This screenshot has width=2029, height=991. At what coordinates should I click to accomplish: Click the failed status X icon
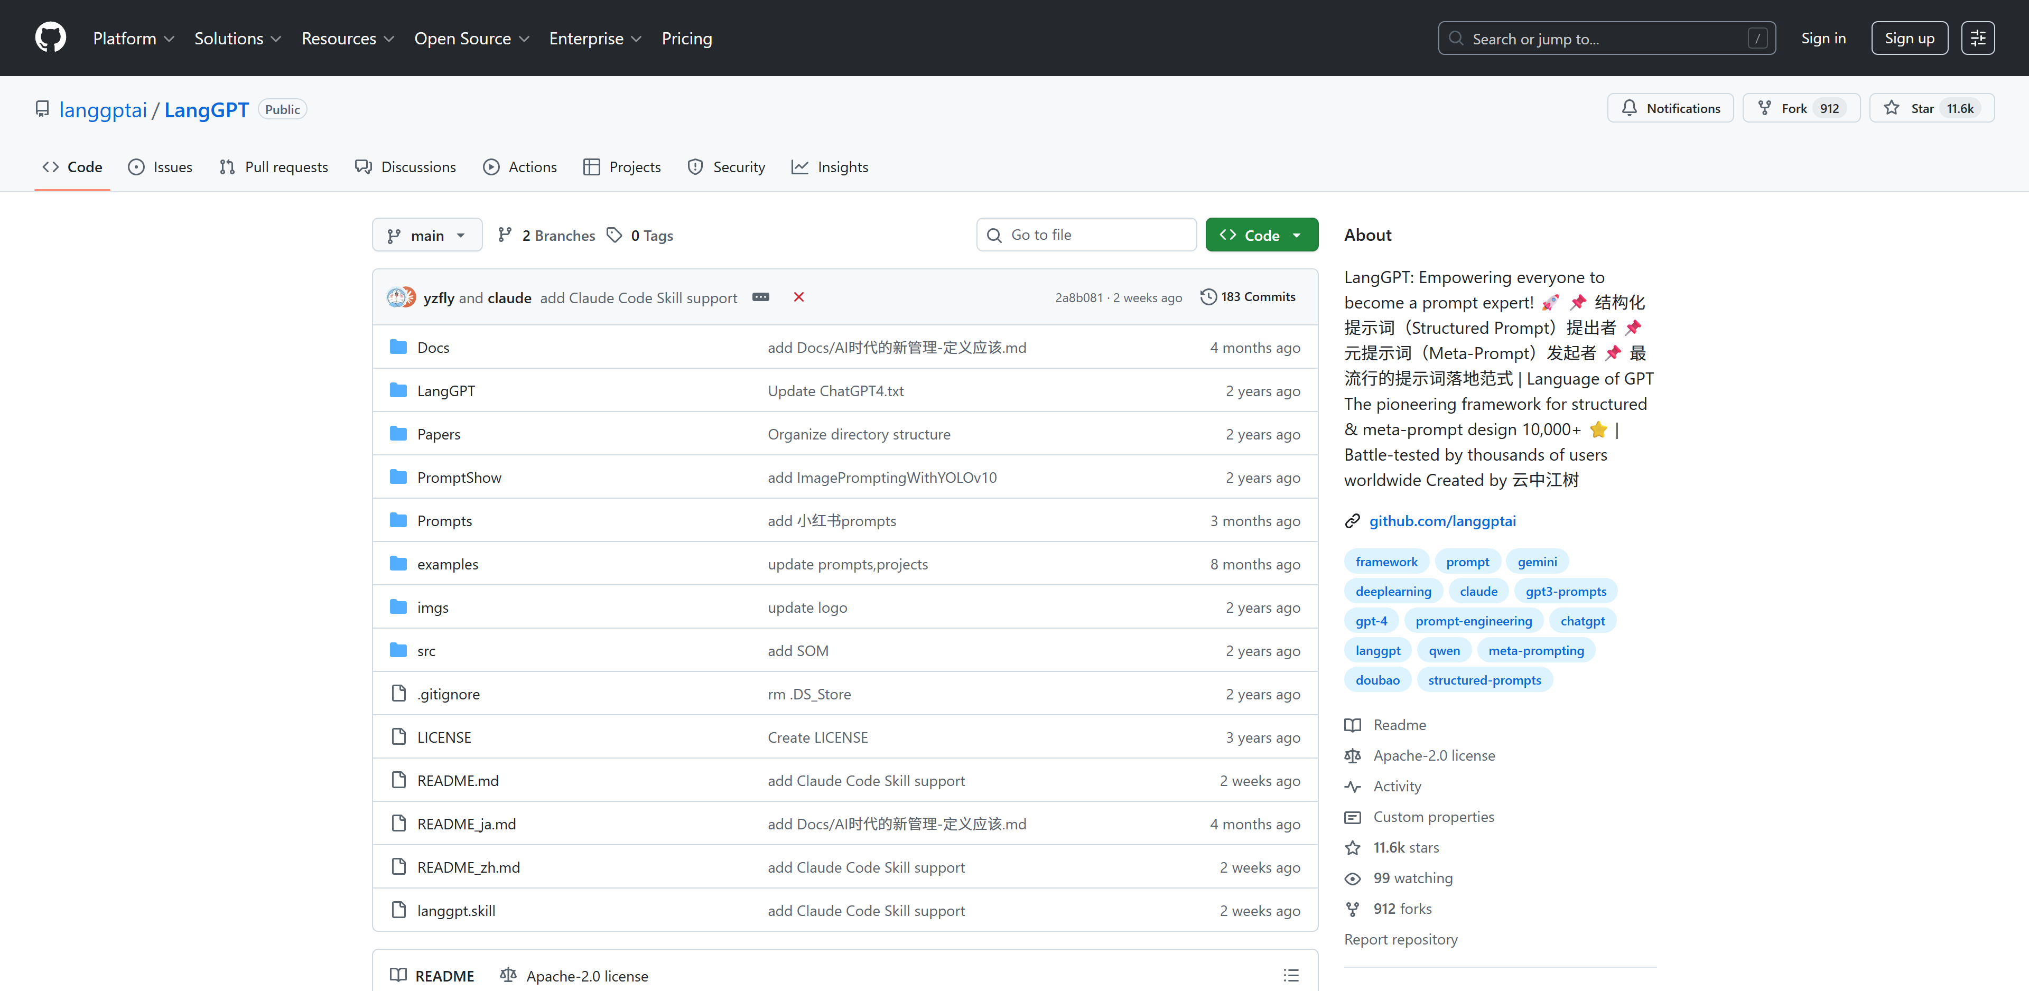coord(799,297)
